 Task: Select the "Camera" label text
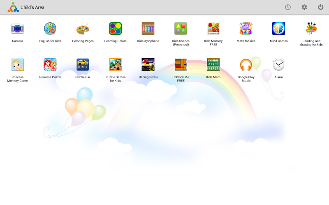17,41
